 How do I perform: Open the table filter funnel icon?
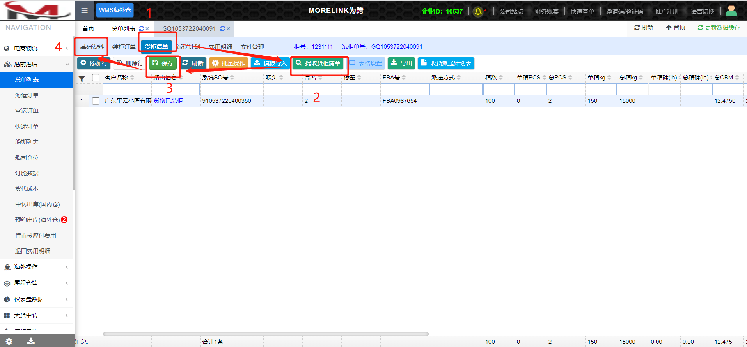[x=82, y=79]
